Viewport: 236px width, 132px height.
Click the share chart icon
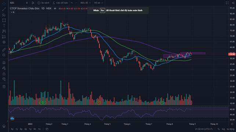pyautogui.click(x=233, y=3)
